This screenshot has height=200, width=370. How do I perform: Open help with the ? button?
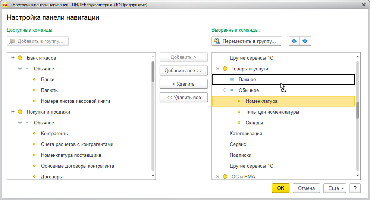pos(355,188)
